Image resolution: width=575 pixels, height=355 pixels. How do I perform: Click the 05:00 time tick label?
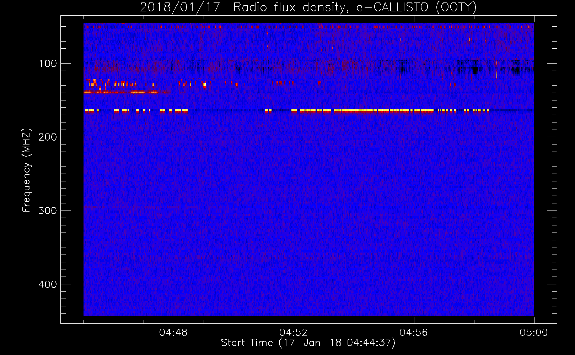pyautogui.click(x=534, y=333)
